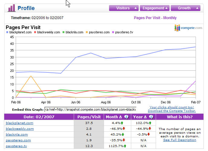Open paxstereo.com link in table

click(x=18, y=140)
